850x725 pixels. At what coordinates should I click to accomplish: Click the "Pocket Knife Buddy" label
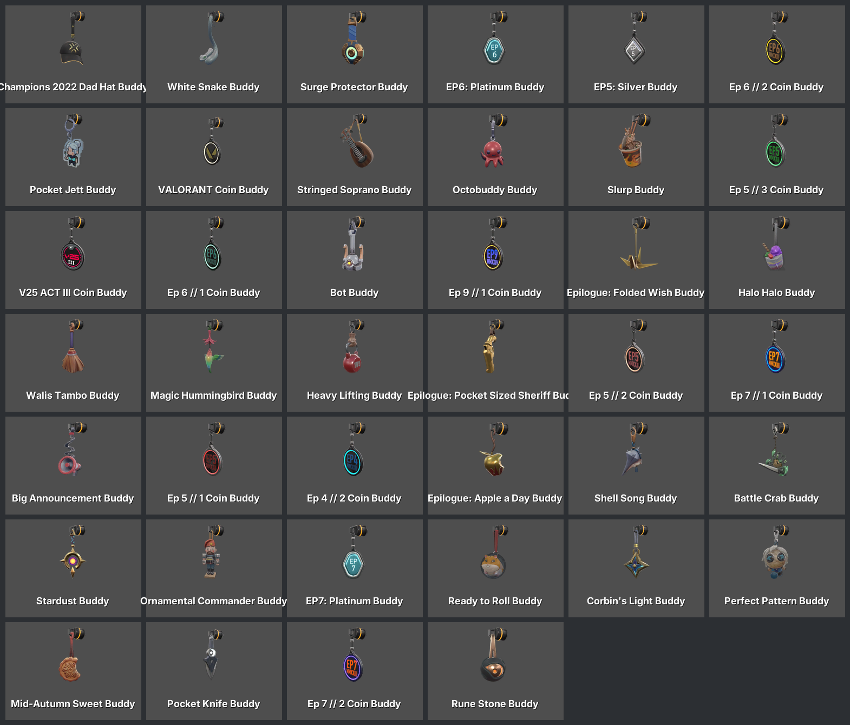213,704
